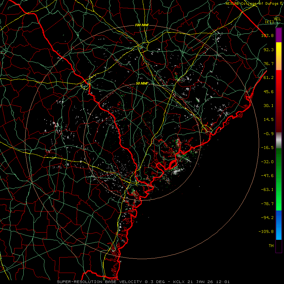The height and width of the screenshot is (284, 284).
Task: Select the 107.8 value on velocity scale
Action: (x=267, y=35)
